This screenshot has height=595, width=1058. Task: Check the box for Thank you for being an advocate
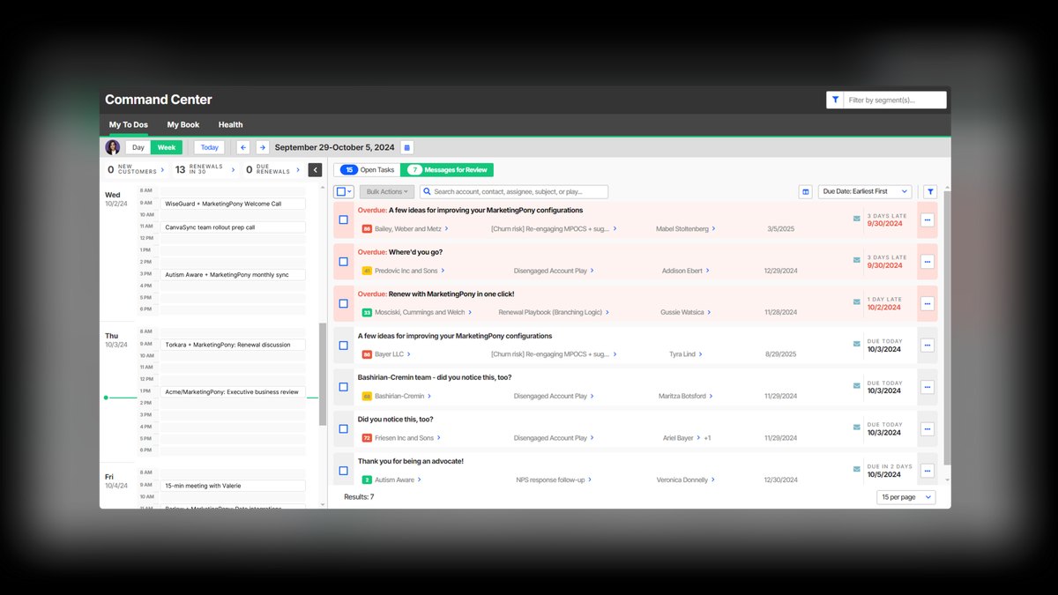[344, 471]
